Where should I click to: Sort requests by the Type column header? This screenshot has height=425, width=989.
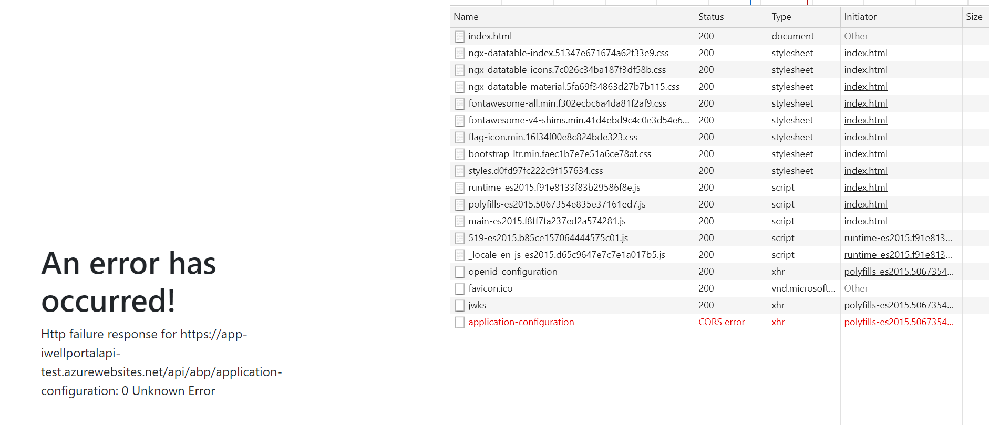click(x=781, y=17)
